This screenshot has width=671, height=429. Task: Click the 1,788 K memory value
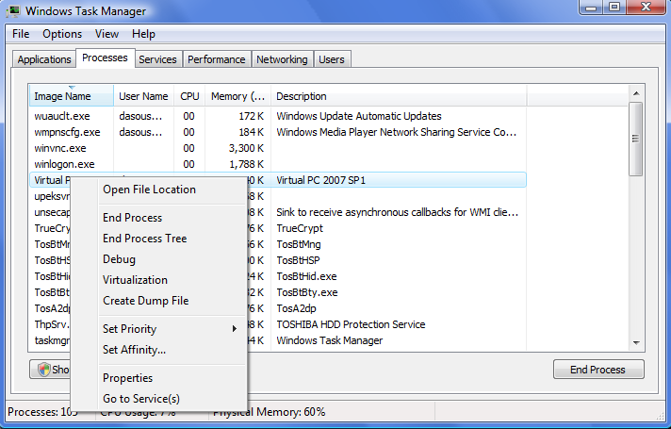point(247,164)
